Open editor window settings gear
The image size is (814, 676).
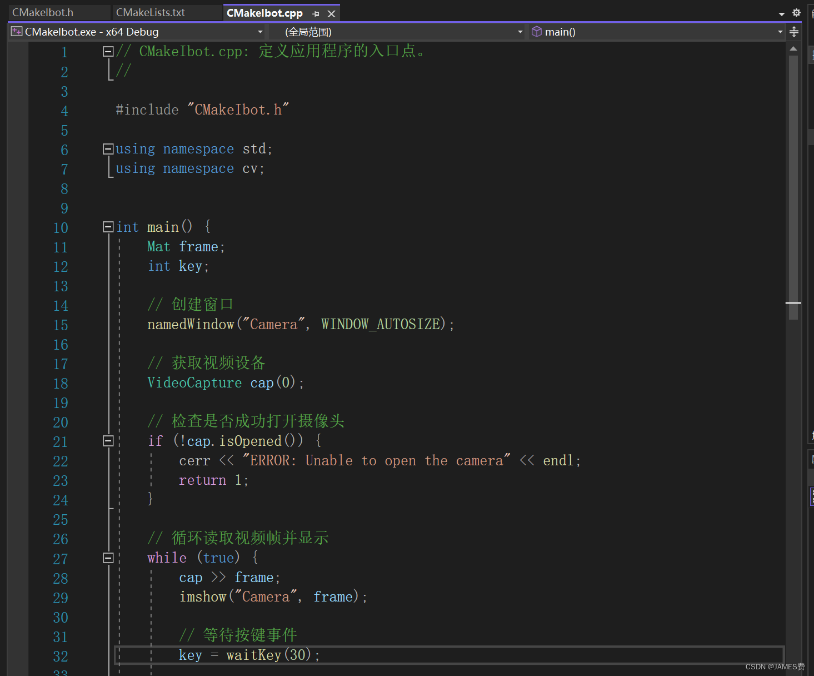click(796, 12)
